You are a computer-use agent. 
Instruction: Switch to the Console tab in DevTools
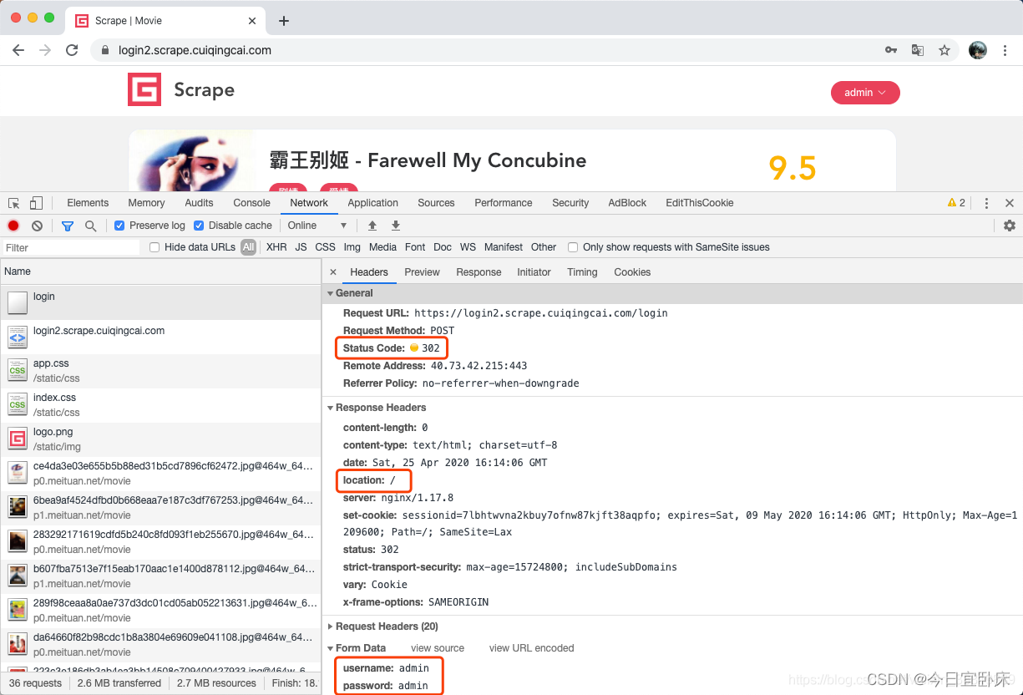click(251, 202)
